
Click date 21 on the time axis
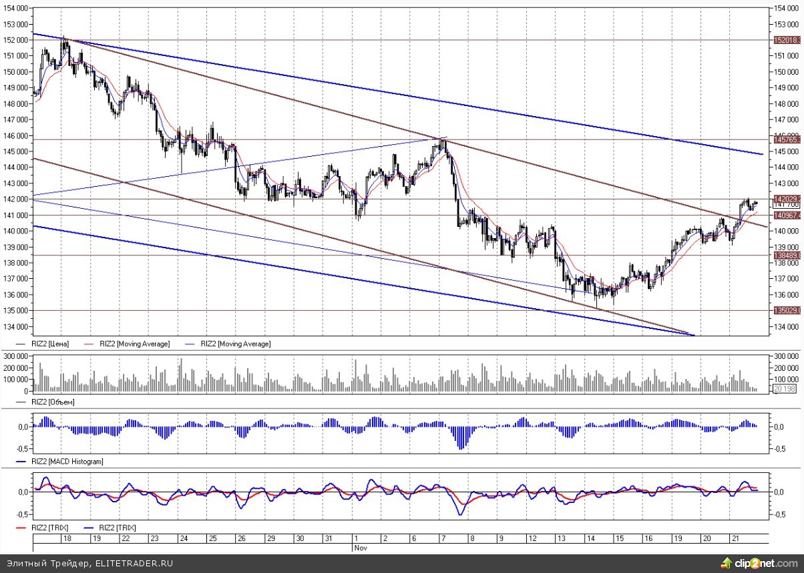(735, 538)
